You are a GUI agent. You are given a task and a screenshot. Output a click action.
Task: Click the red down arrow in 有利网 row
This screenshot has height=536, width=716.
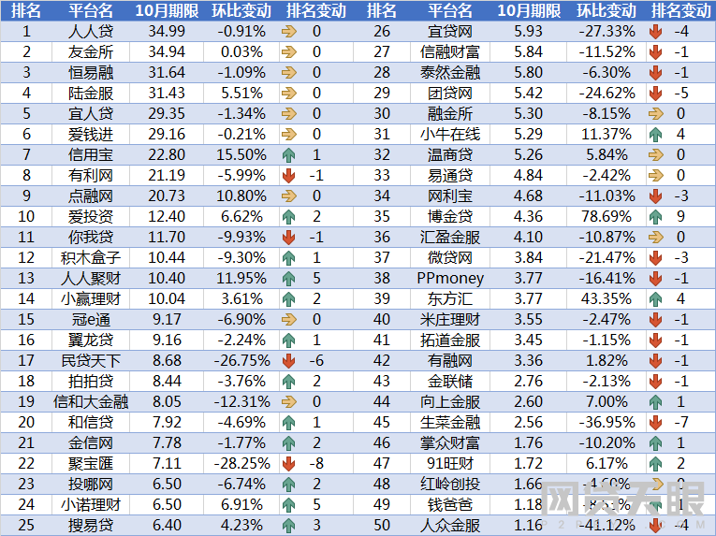click(288, 176)
